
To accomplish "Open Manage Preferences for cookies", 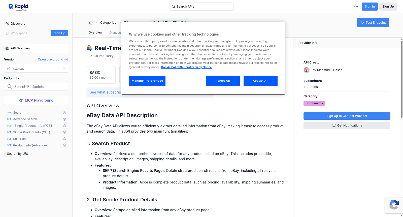I will pos(147,81).
